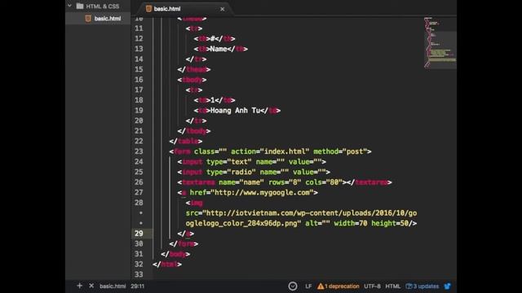This screenshot has width=522, height=293.
Task: Click line number 33 in the gutter
Action: [139, 274]
